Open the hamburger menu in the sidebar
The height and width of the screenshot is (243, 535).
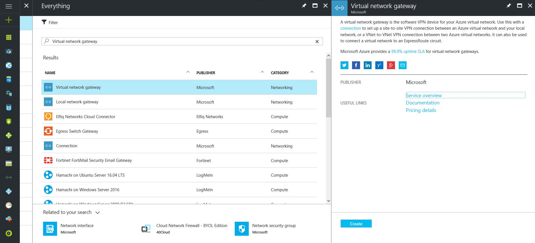(9, 6)
